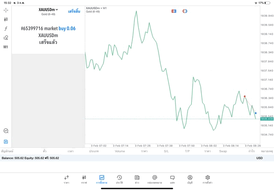This screenshot has height=191, width=274.
Task: Sort by Volume column header
Action: point(120,151)
